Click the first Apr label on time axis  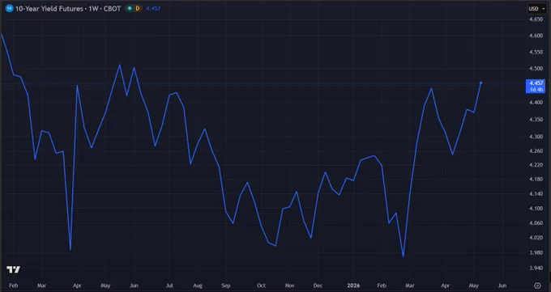77,286
